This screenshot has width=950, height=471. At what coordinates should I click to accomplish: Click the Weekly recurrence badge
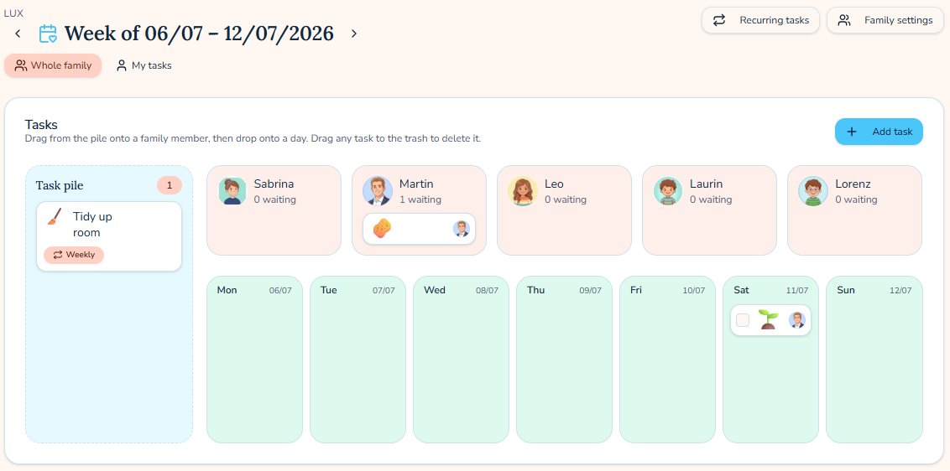pos(74,255)
